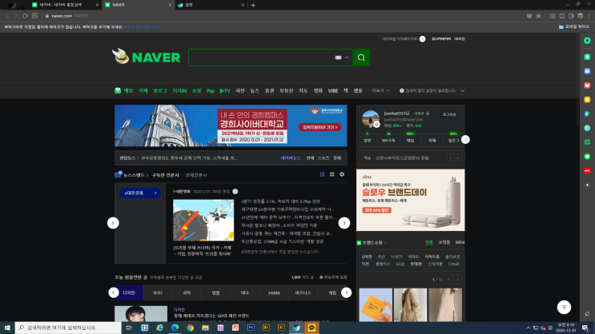
Task: Open the e대한경제 publisher button
Action: (x=140, y=193)
